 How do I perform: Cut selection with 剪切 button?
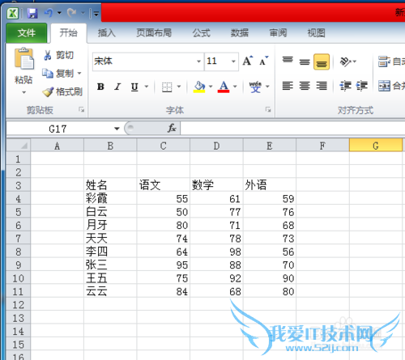[x=58, y=55]
